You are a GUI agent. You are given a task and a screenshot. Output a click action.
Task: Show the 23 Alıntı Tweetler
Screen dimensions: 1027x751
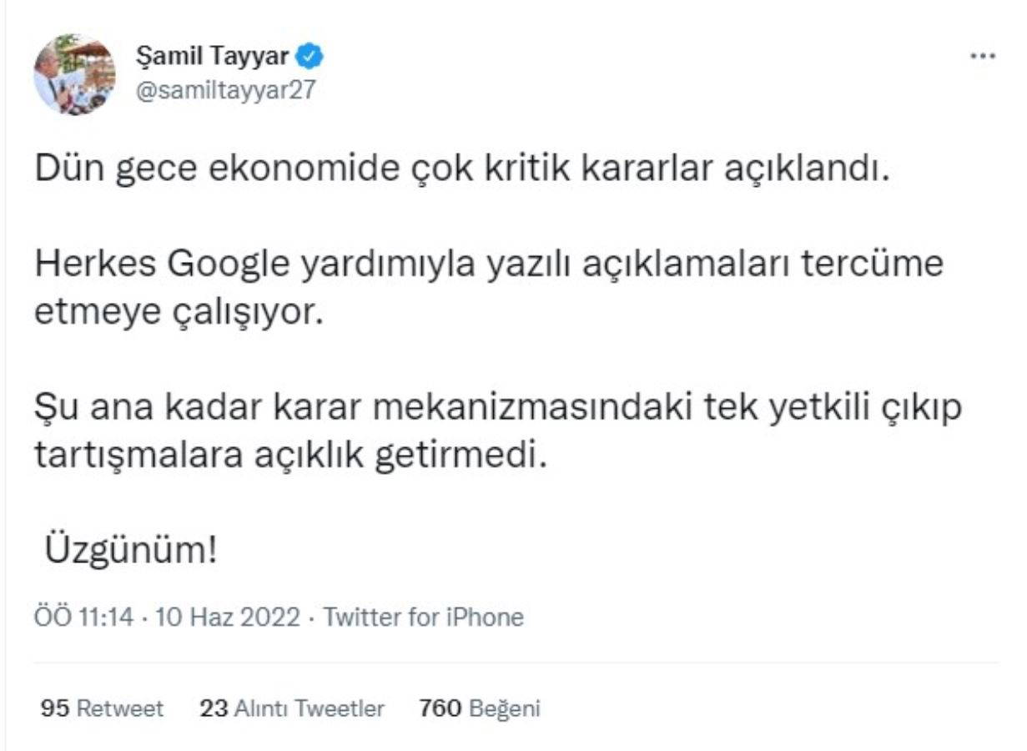coord(291,709)
